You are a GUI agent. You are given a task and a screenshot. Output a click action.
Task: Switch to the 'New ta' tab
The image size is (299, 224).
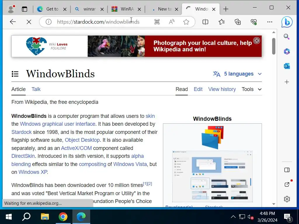(164, 9)
